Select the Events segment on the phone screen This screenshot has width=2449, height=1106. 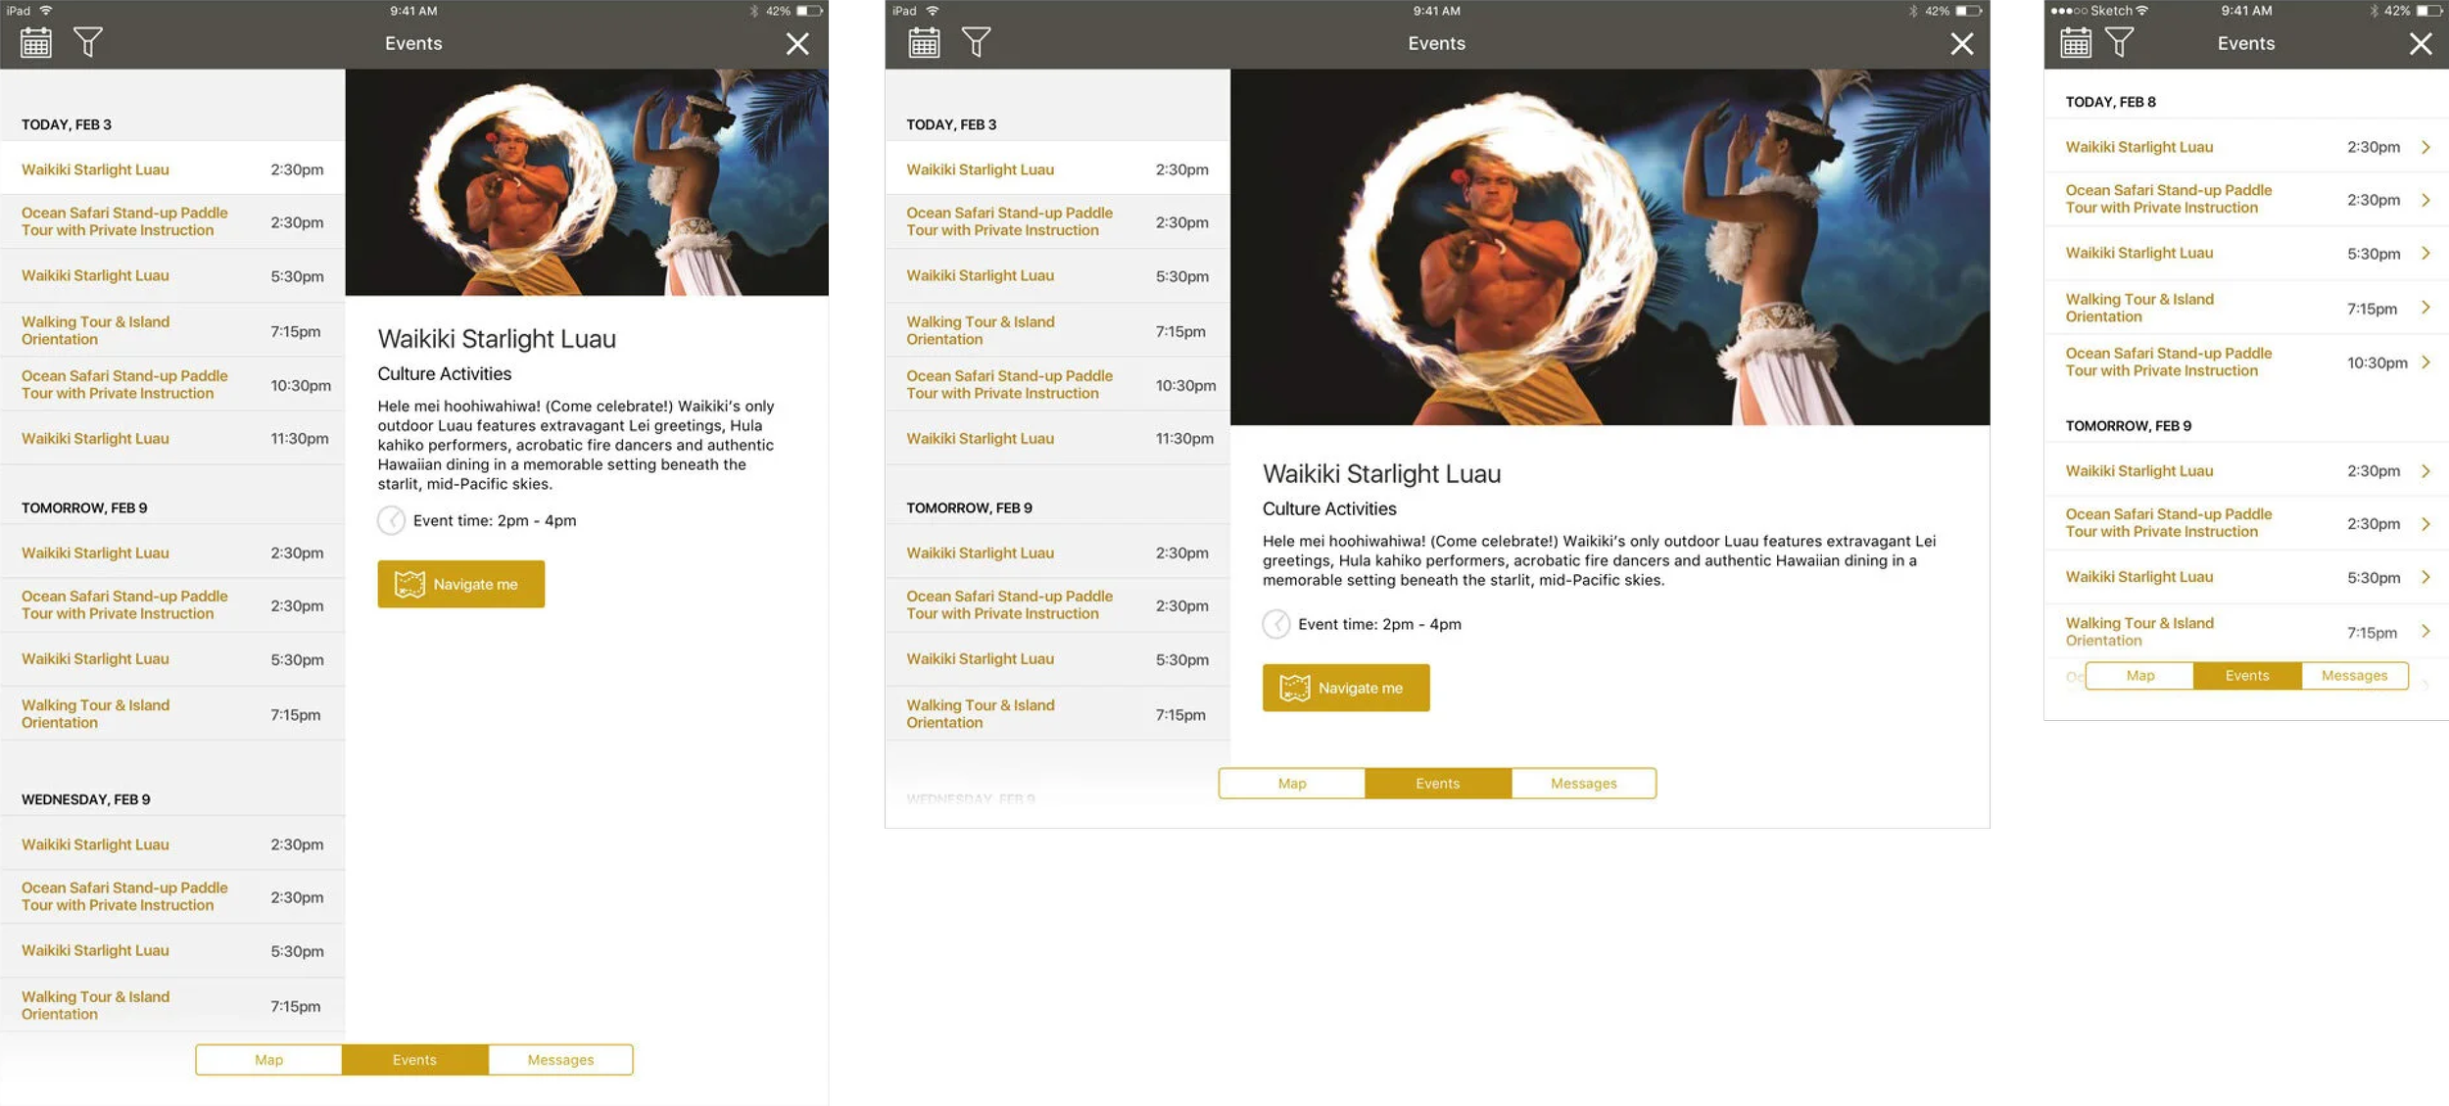pos(2246,676)
